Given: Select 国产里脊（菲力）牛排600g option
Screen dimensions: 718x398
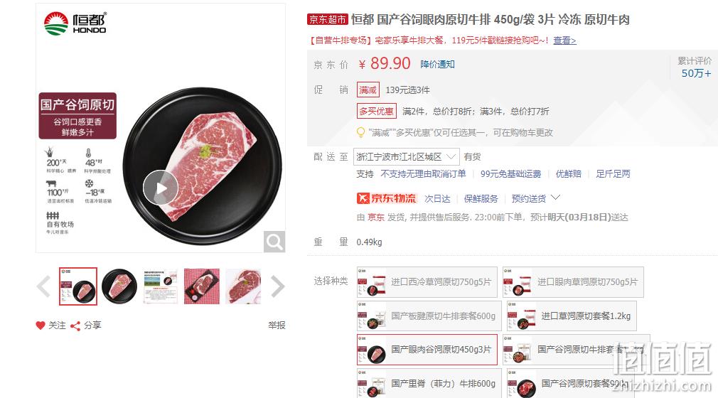Looking at the screenshot, I should pyautogui.click(x=429, y=383).
